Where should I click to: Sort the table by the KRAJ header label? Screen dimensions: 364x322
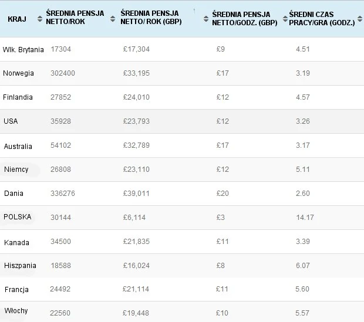pyautogui.click(x=16, y=19)
